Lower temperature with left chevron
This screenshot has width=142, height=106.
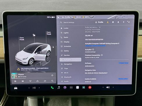pyautogui.click(x=29, y=88)
